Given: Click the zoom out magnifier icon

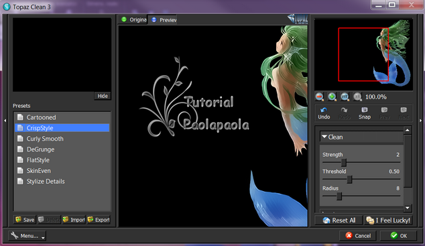Looking at the screenshot, I should click(319, 97).
